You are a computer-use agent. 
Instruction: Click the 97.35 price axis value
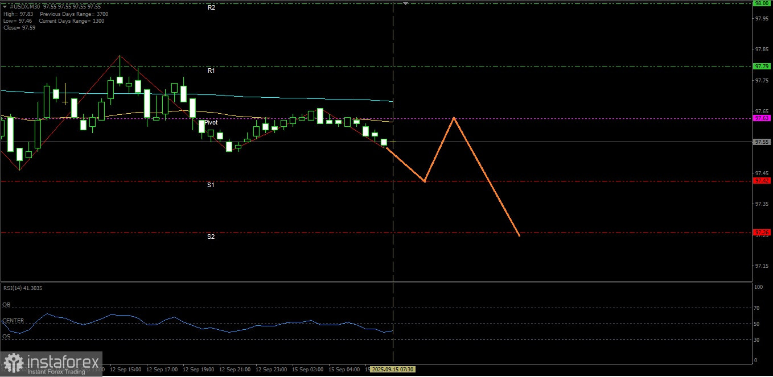point(762,204)
